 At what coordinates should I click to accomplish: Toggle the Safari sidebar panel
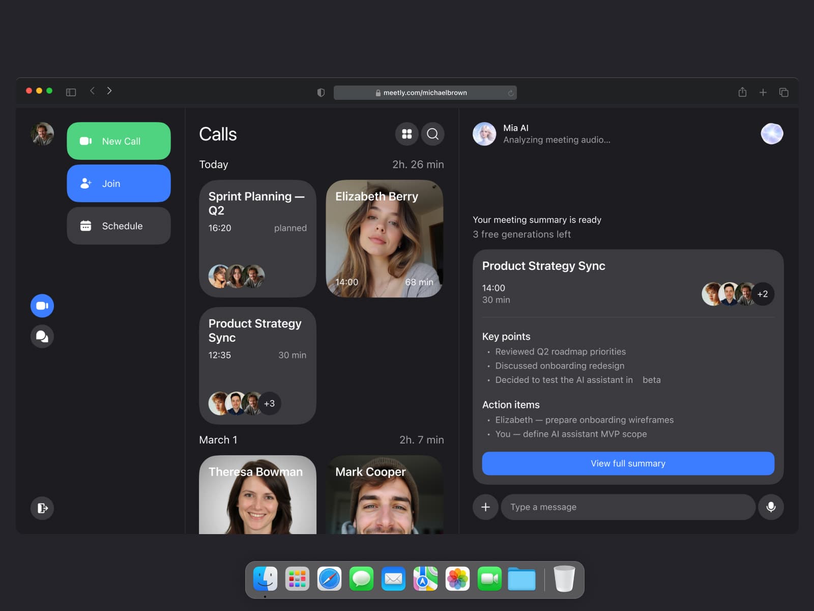coord(71,92)
